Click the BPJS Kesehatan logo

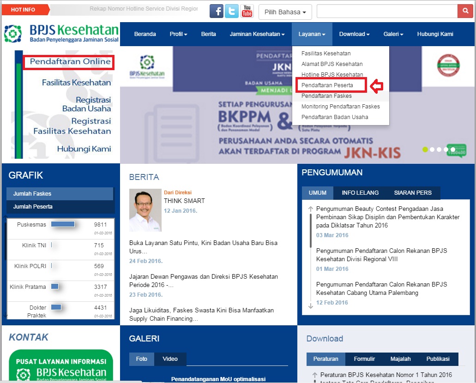point(61,33)
